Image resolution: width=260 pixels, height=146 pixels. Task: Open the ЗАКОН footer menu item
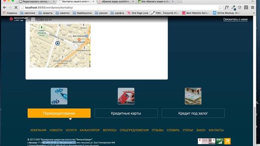201,130
